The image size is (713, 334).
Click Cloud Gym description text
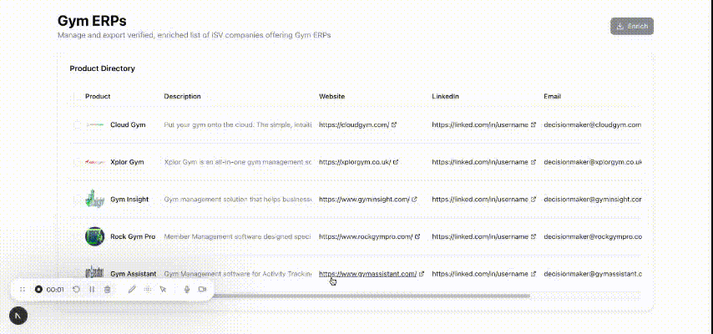click(238, 124)
